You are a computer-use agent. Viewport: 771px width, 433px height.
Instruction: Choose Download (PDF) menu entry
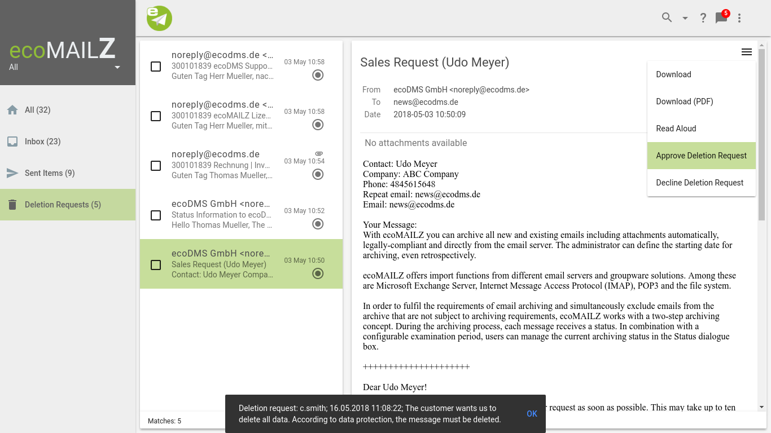point(702,101)
